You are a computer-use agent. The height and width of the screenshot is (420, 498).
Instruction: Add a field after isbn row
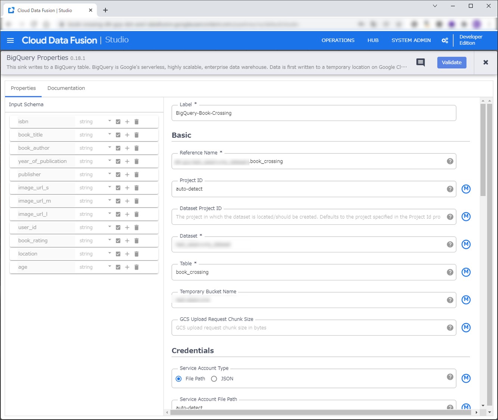127,122
